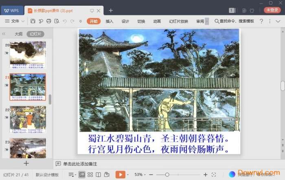The width and height of the screenshot is (285, 180).
Task: Switch to Reading view book icon
Action: pos(99,175)
